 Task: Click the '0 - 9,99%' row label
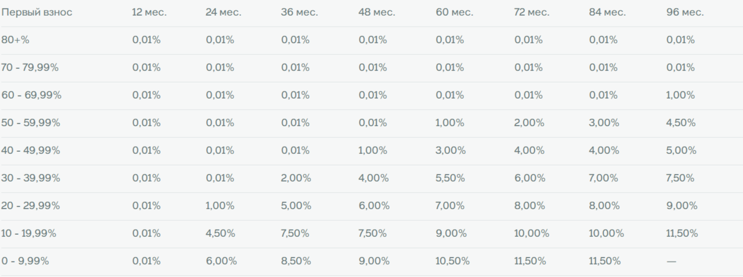tap(25, 261)
